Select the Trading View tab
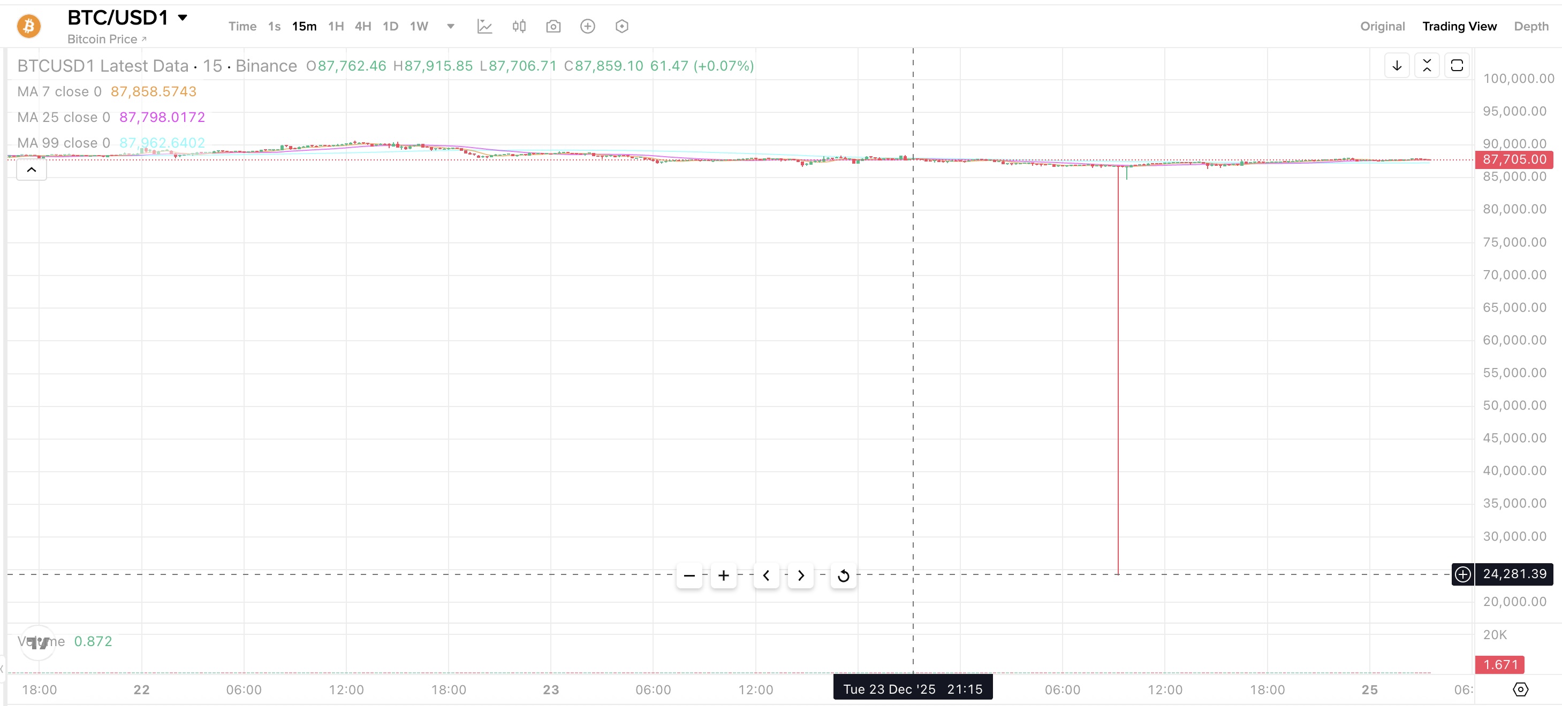The image size is (1562, 706). point(1460,26)
